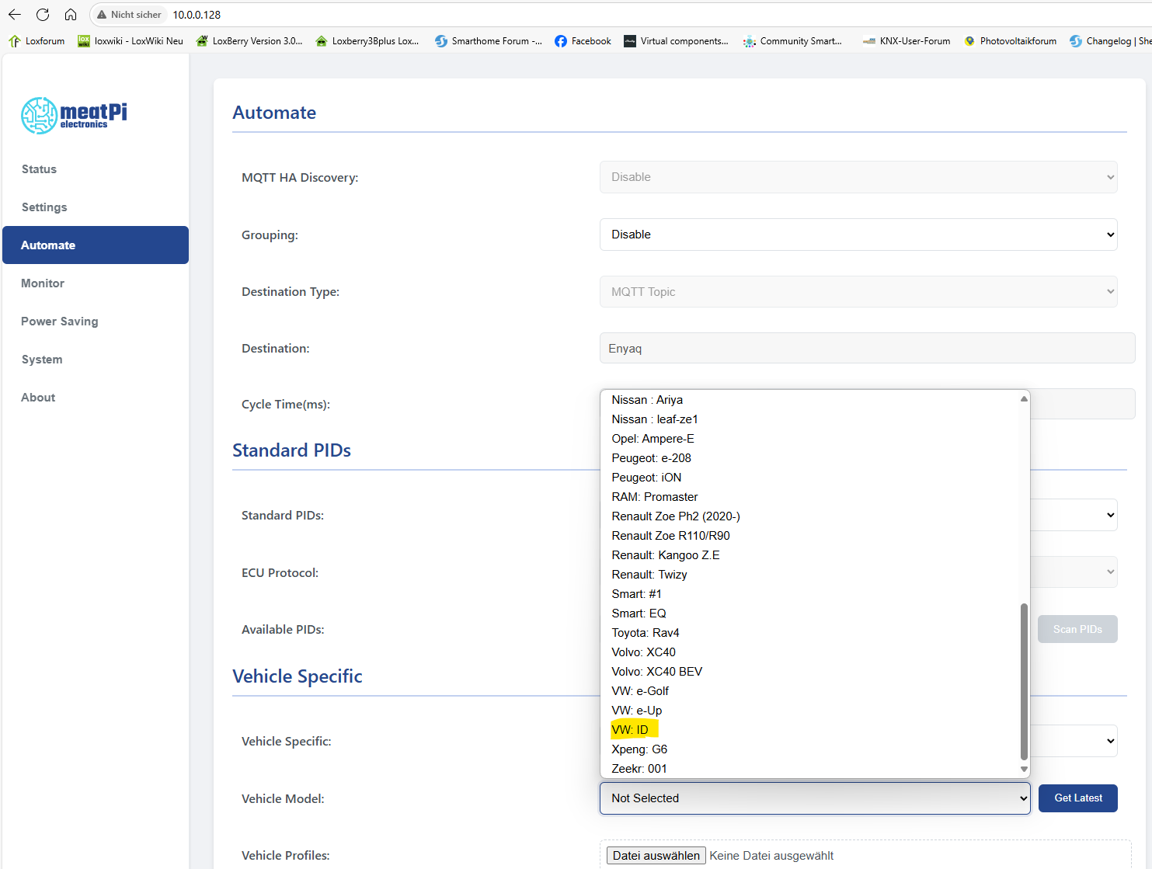Click the Get Latest button

pyautogui.click(x=1078, y=798)
